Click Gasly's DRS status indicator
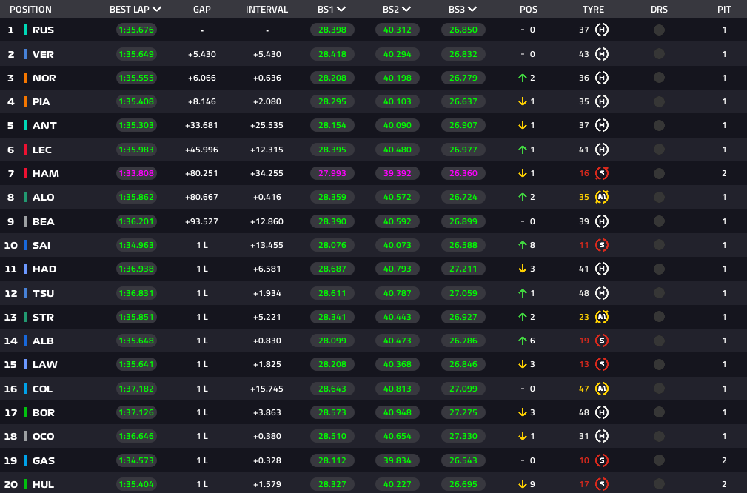The width and height of the screenshot is (747, 493). coord(659,460)
